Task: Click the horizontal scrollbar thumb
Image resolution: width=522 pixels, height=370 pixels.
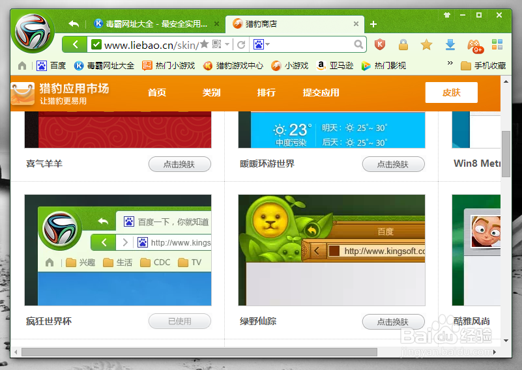Action: coord(199,352)
